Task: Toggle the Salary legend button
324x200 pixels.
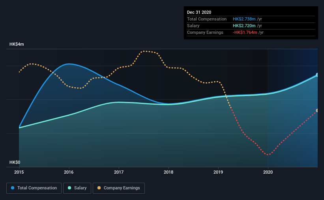Action: (77, 188)
